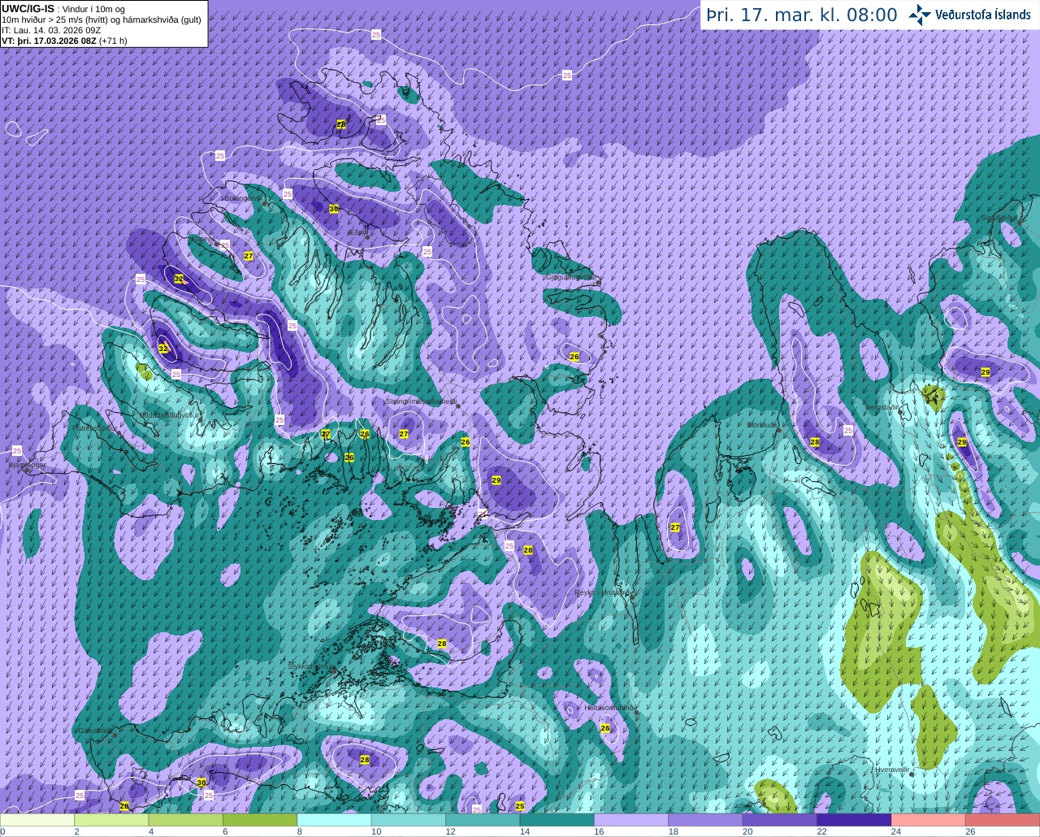Click the Patreksfjörður station label
The image size is (1040, 837).
tap(95, 427)
